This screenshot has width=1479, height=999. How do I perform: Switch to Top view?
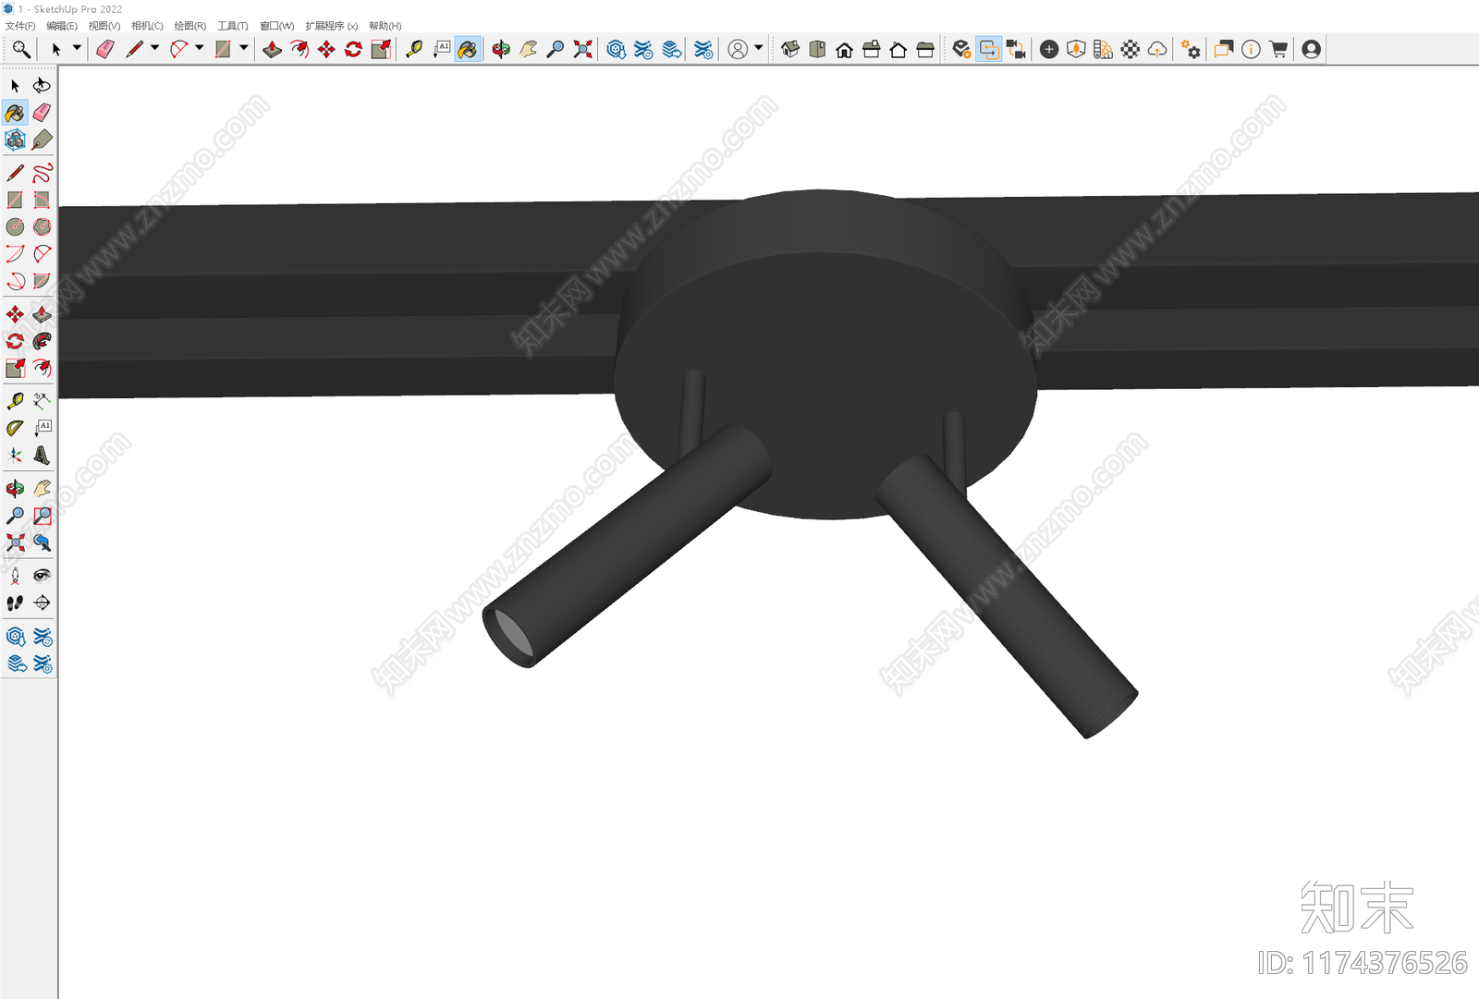tap(817, 49)
